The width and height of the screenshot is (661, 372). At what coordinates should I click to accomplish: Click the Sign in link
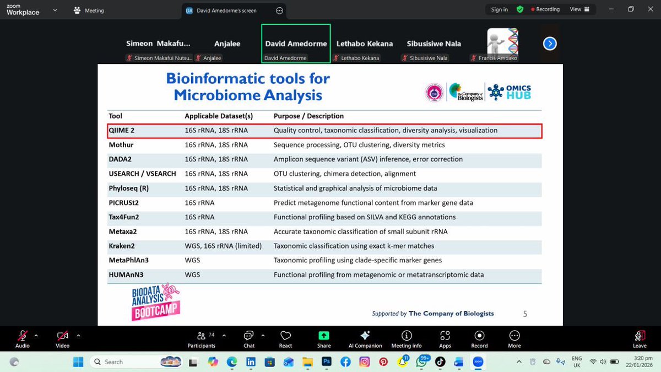click(500, 9)
